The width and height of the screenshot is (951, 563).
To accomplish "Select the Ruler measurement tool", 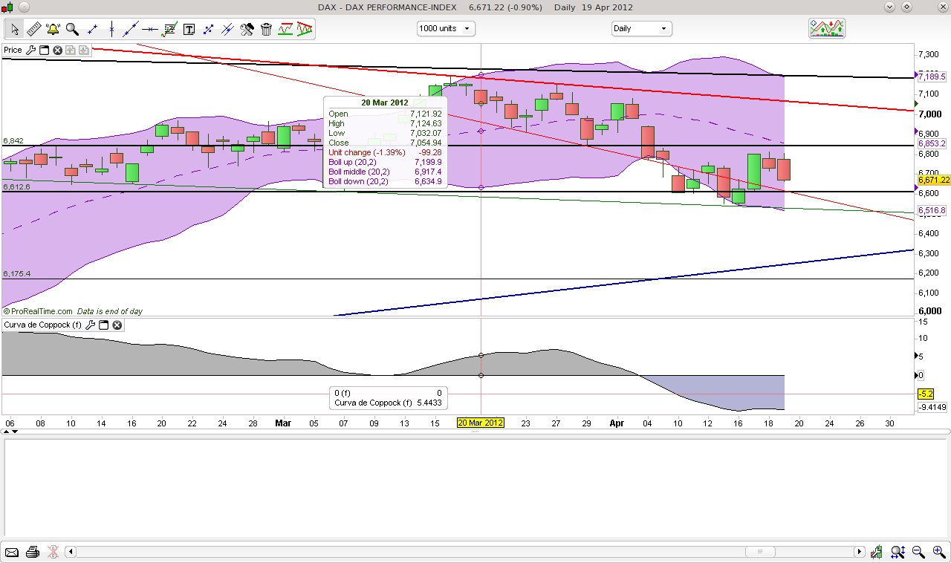I will coord(34,30).
